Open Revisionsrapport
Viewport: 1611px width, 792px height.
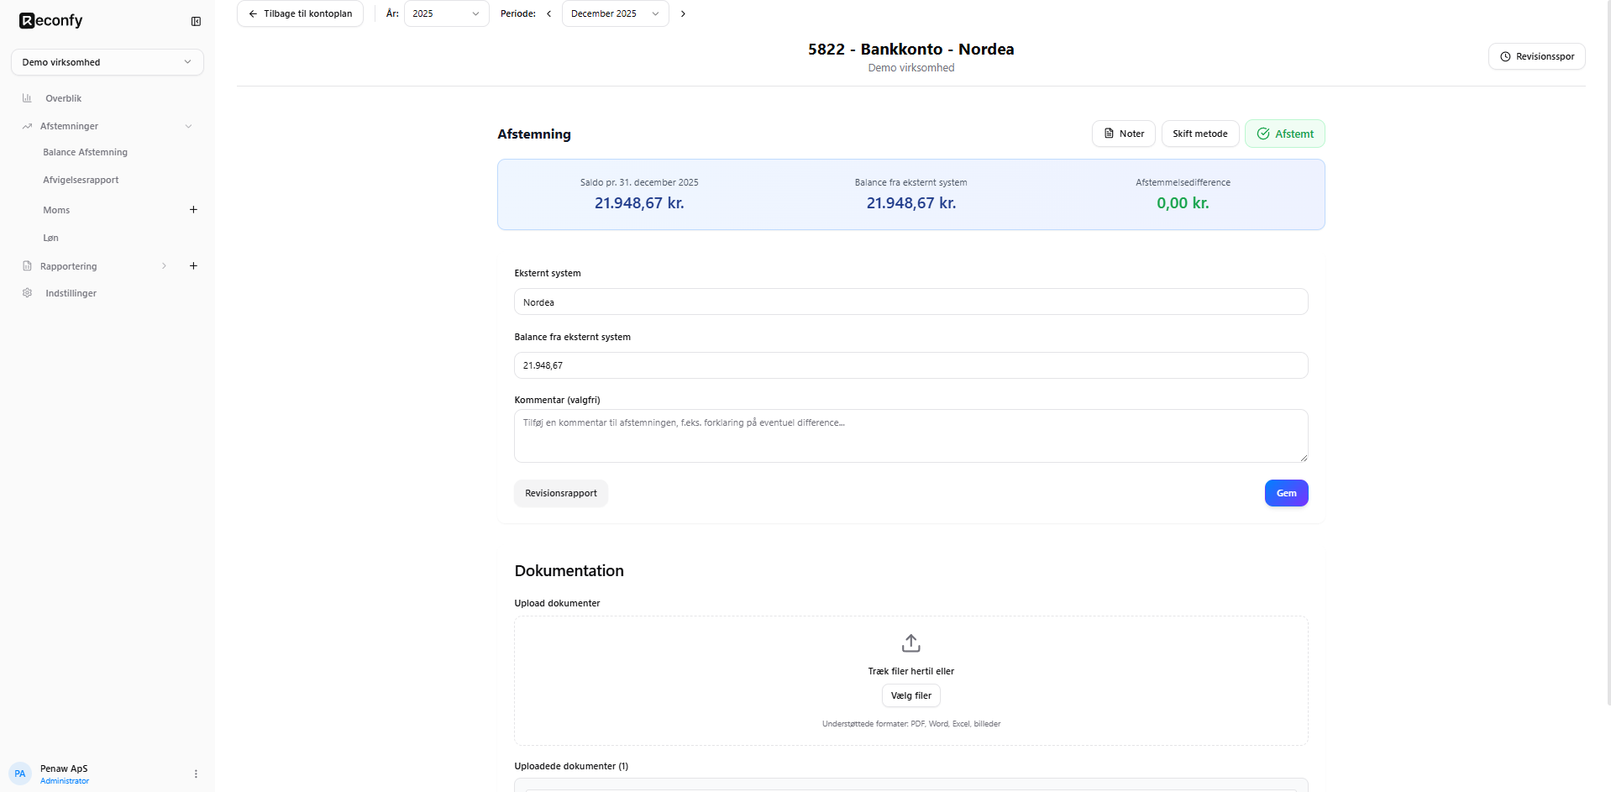560,493
